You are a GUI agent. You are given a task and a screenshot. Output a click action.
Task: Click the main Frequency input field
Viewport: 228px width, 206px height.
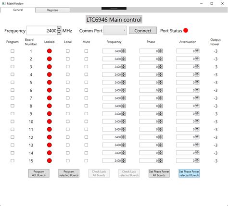[x=42, y=30]
